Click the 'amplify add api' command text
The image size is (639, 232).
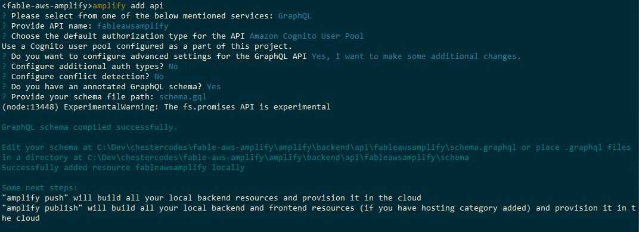pyautogui.click(x=128, y=6)
